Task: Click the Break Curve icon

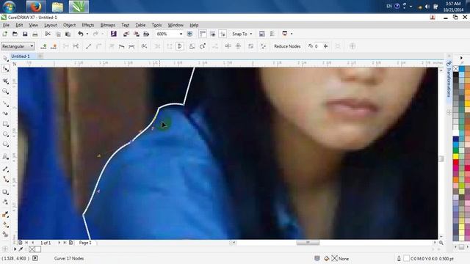Action: pyautogui.click(x=76, y=46)
